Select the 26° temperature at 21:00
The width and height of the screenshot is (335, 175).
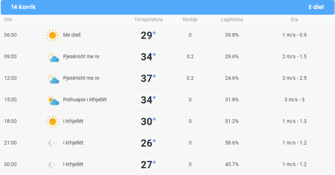point(148,143)
